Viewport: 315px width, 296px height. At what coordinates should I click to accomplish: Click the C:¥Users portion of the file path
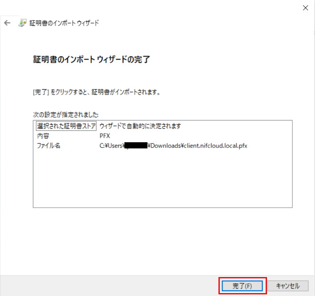pyautogui.click(x=112, y=146)
